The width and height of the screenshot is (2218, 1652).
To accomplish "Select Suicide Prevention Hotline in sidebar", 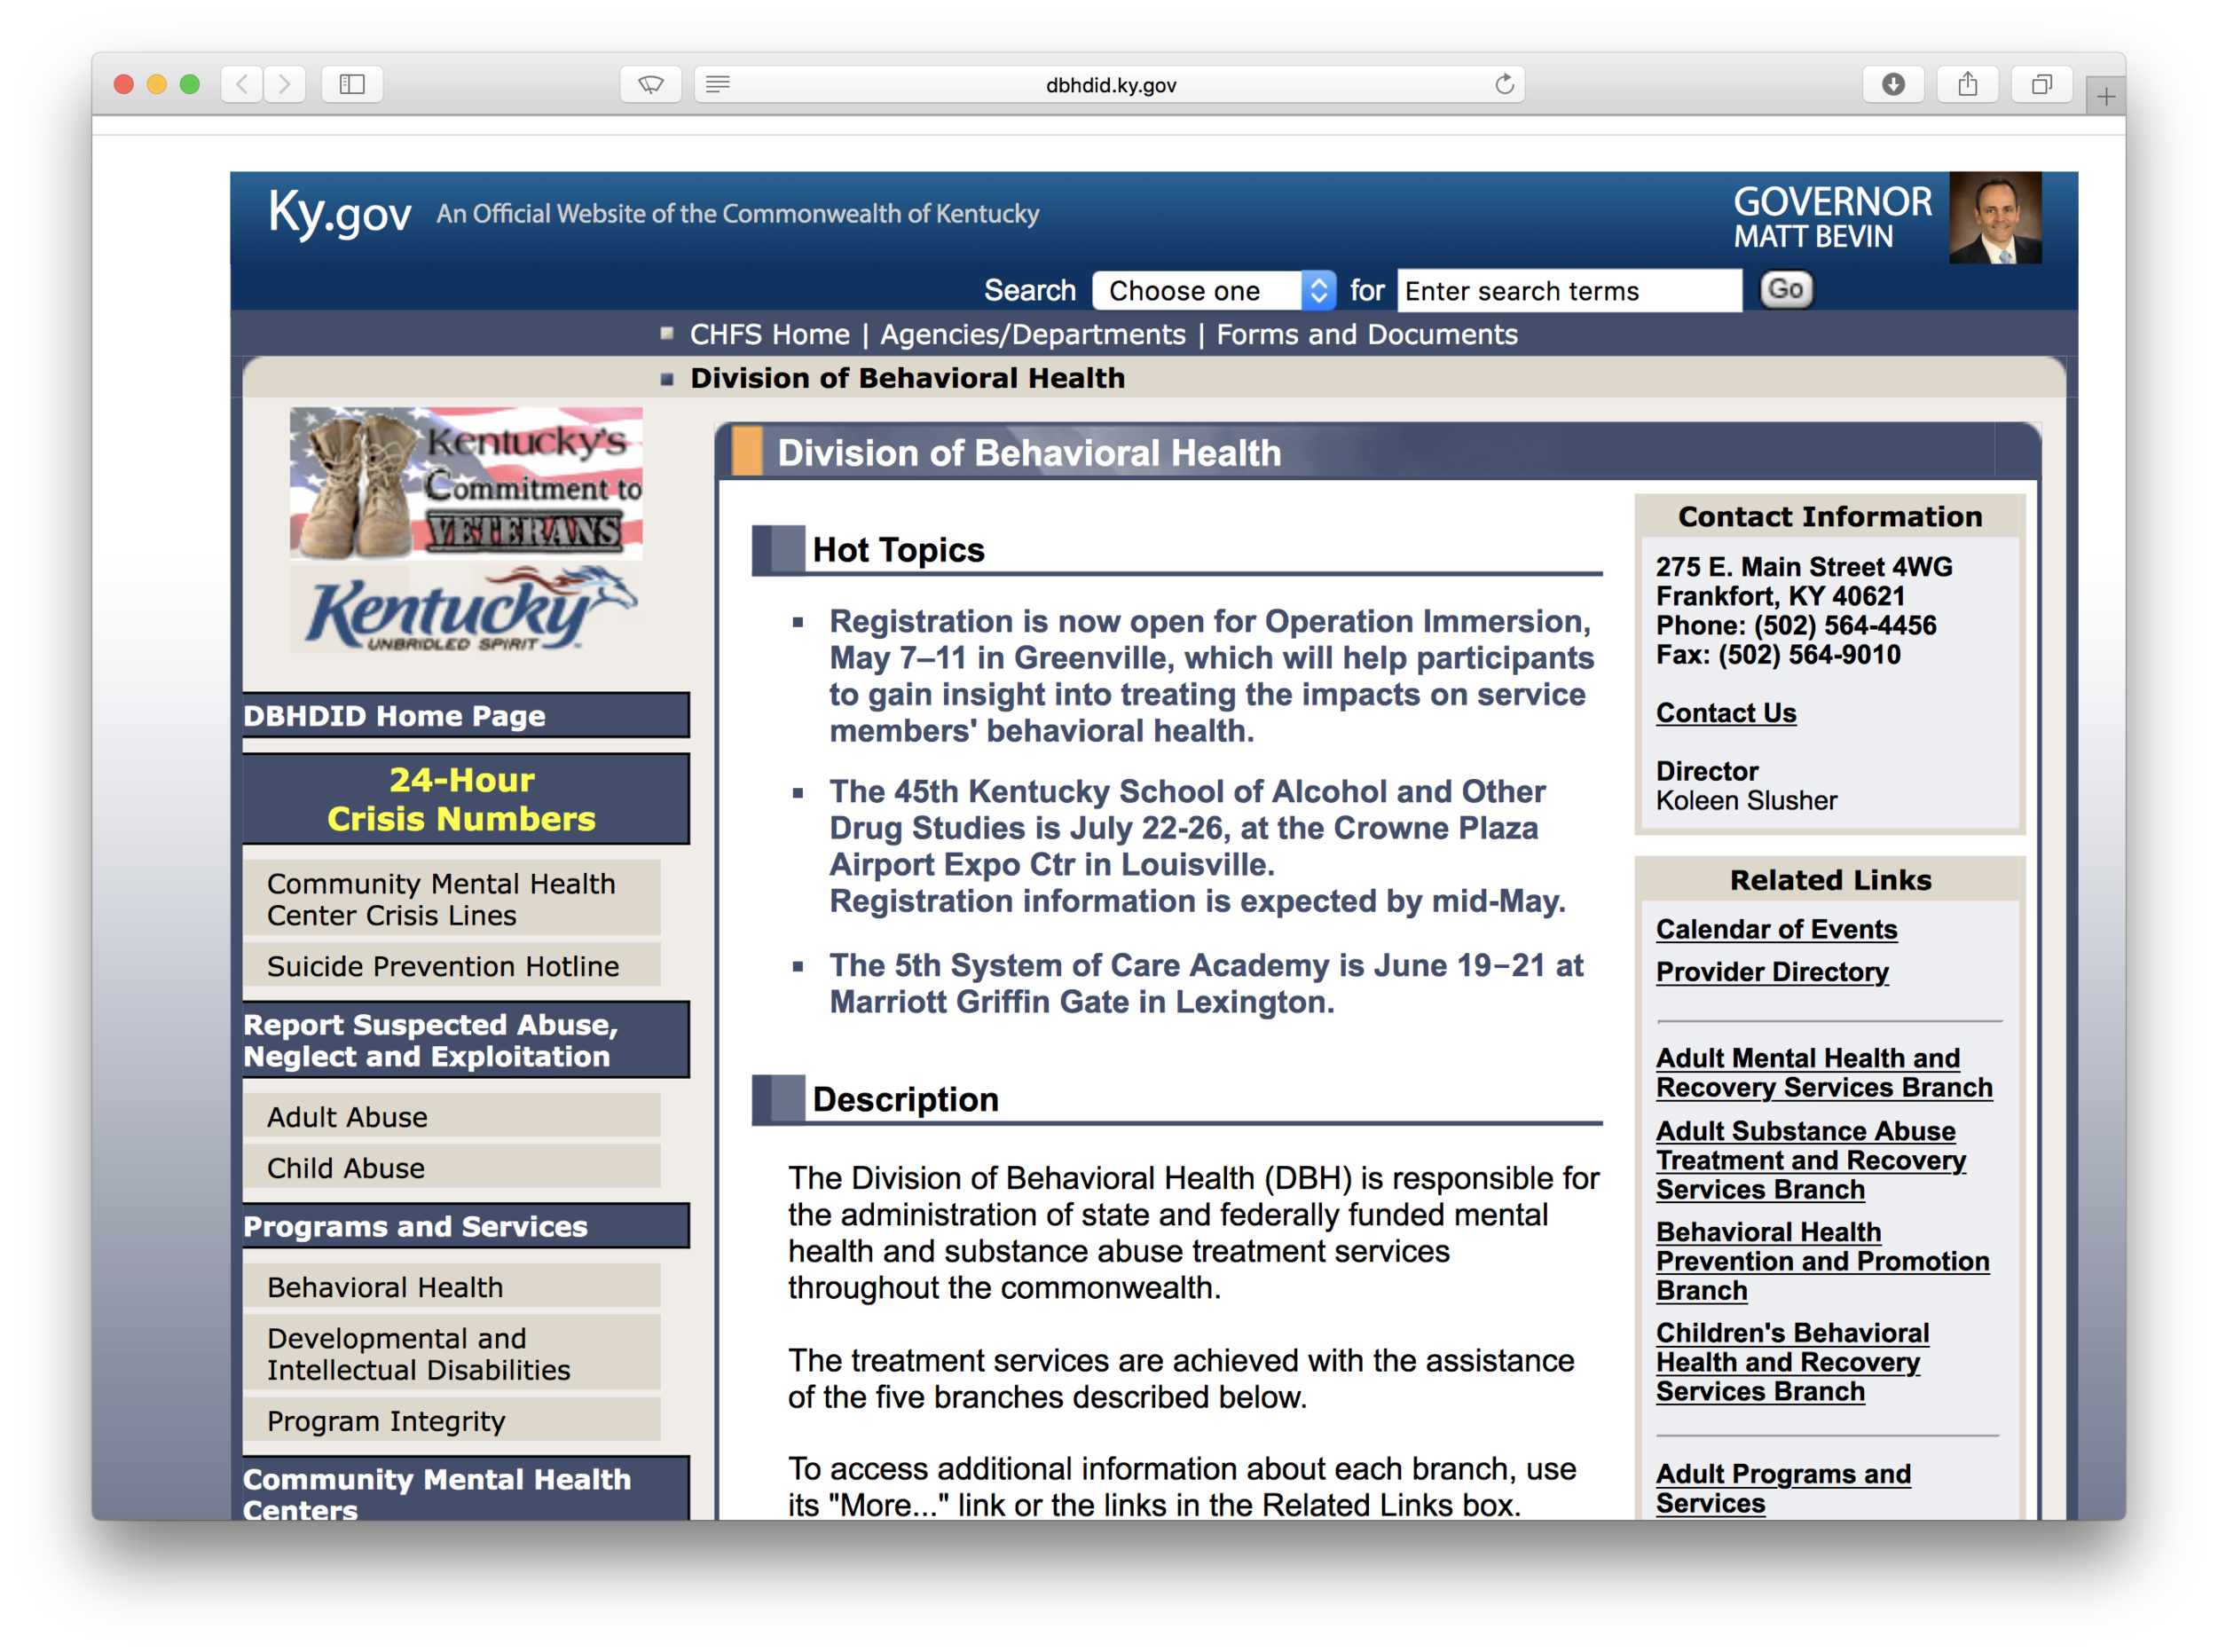I will pos(451,965).
